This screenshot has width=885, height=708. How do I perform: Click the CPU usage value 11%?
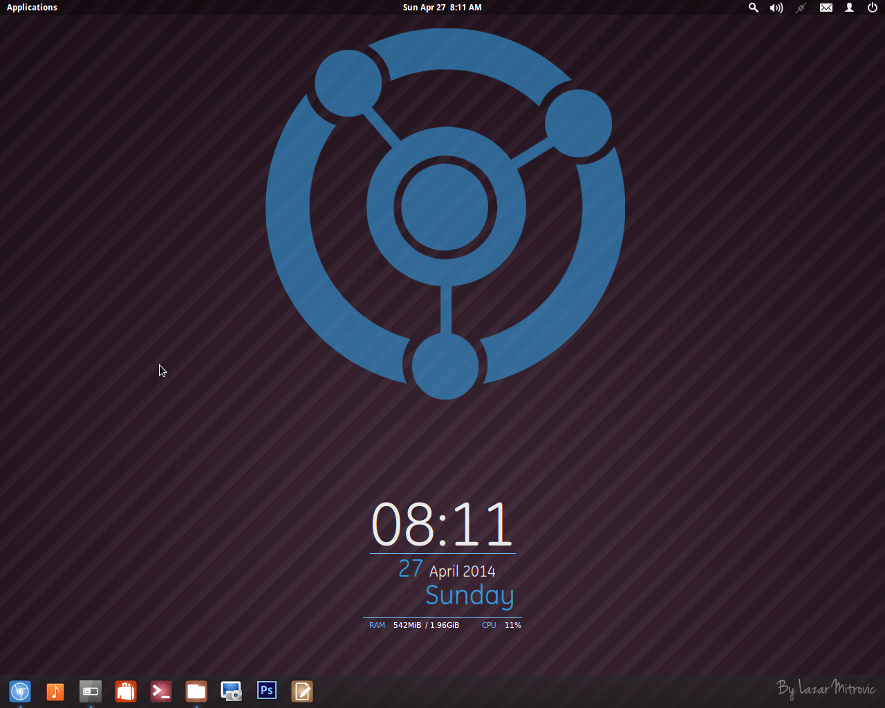513,625
